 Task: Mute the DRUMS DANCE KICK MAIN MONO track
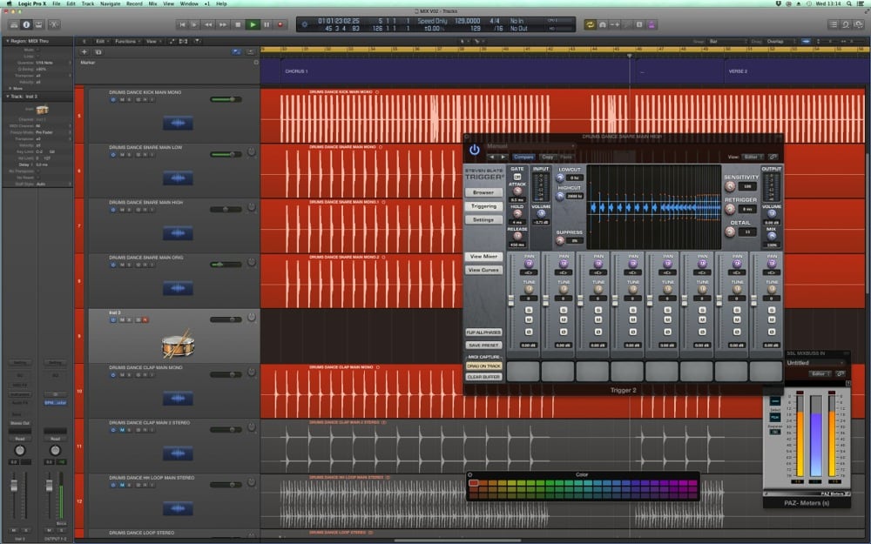click(122, 100)
